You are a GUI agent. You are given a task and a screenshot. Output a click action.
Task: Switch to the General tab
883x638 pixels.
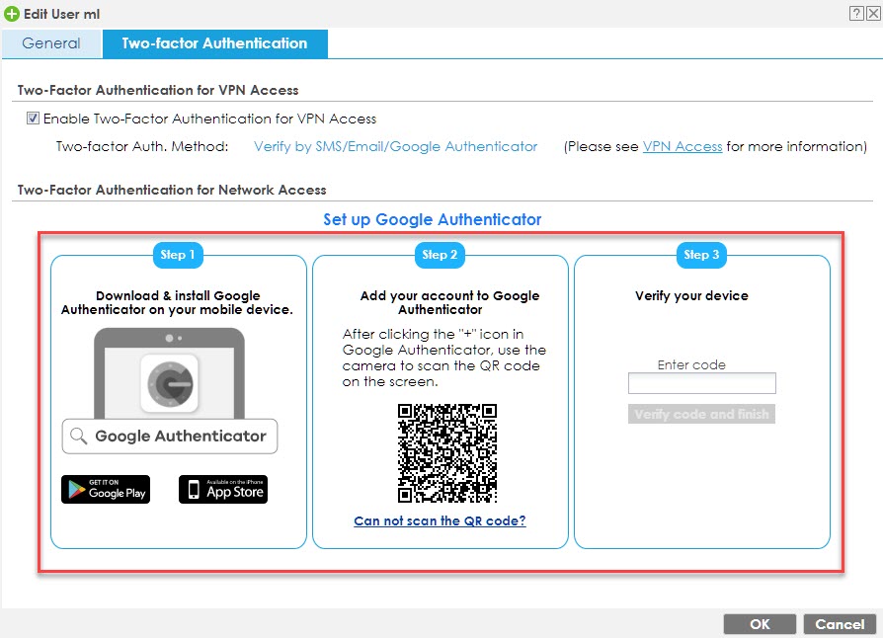point(51,43)
